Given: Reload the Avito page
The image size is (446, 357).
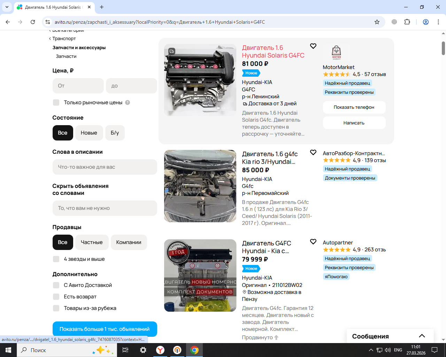Looking at the screenshot, I should [x=33, y=22].
